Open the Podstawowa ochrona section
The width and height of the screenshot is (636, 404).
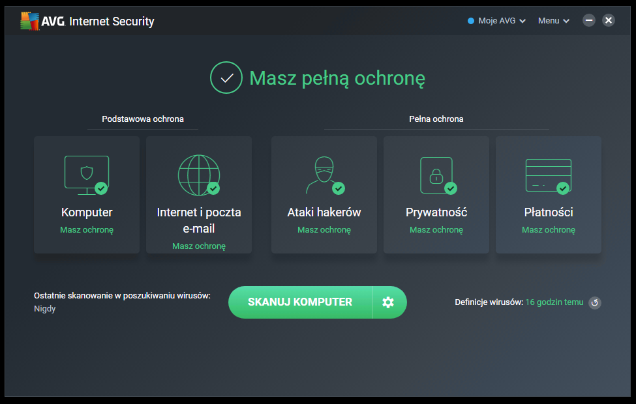click(x=142, y=119)
